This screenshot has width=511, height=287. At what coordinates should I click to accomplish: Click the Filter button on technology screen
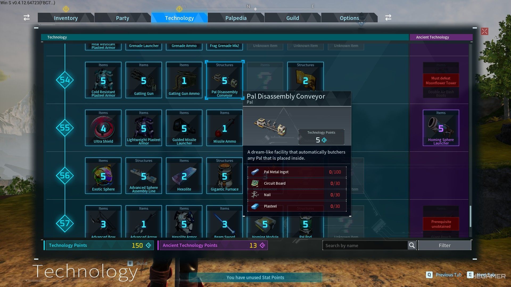tap(444, 245)
